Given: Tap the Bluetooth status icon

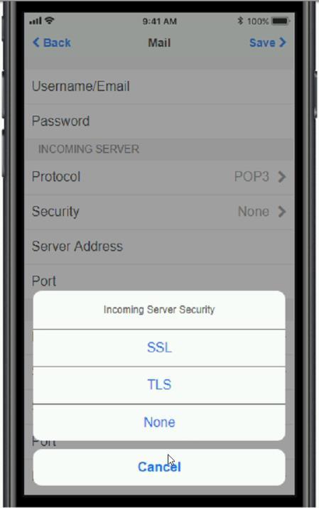Looking at the screenshot, I should click(x=240, y=21).
